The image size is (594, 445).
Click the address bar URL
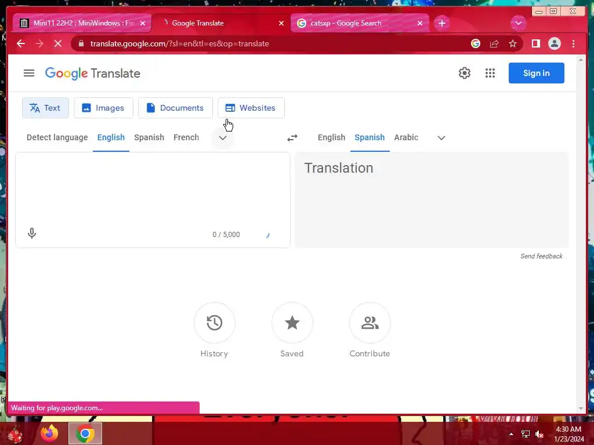coord(180,43)
